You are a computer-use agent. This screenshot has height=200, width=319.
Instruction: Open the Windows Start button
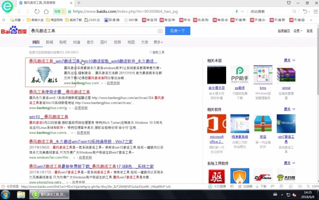click(x=6, y=195)
